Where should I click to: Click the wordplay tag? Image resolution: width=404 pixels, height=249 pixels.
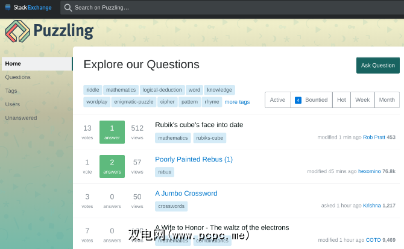[x=97, y=102]
